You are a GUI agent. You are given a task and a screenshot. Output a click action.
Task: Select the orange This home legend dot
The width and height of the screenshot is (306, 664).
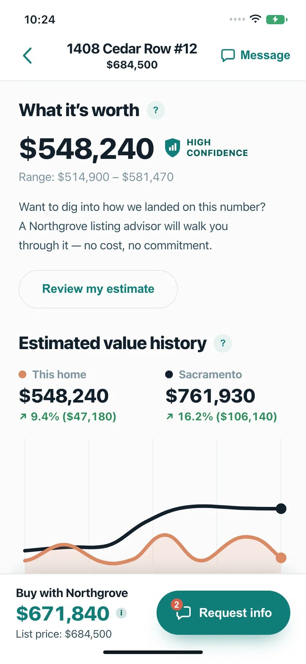pyautogui.click(x=22, y=374)
